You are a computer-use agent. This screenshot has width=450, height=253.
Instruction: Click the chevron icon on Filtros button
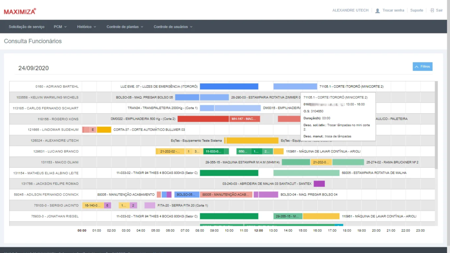pos(417,67)
